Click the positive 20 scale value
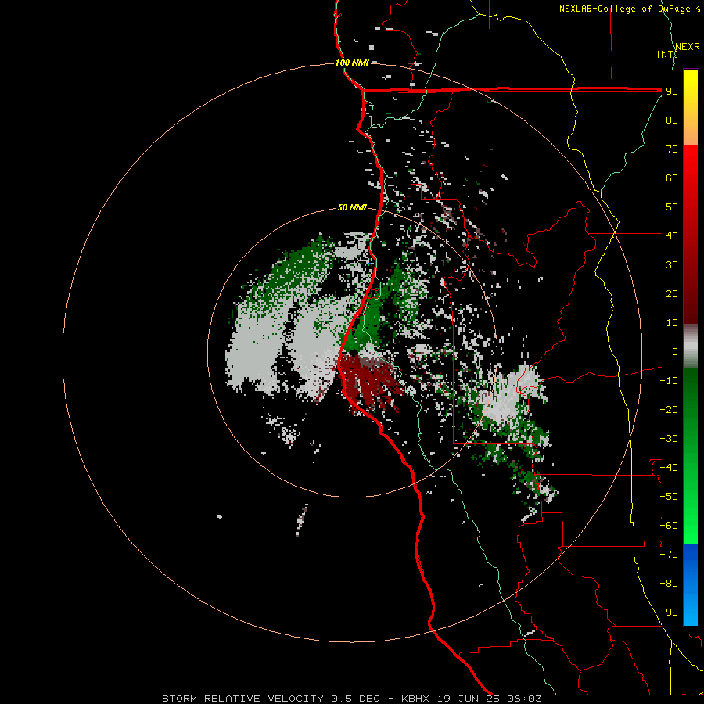The width and height of the screenshot is (704, 704). tap(672, 293)
